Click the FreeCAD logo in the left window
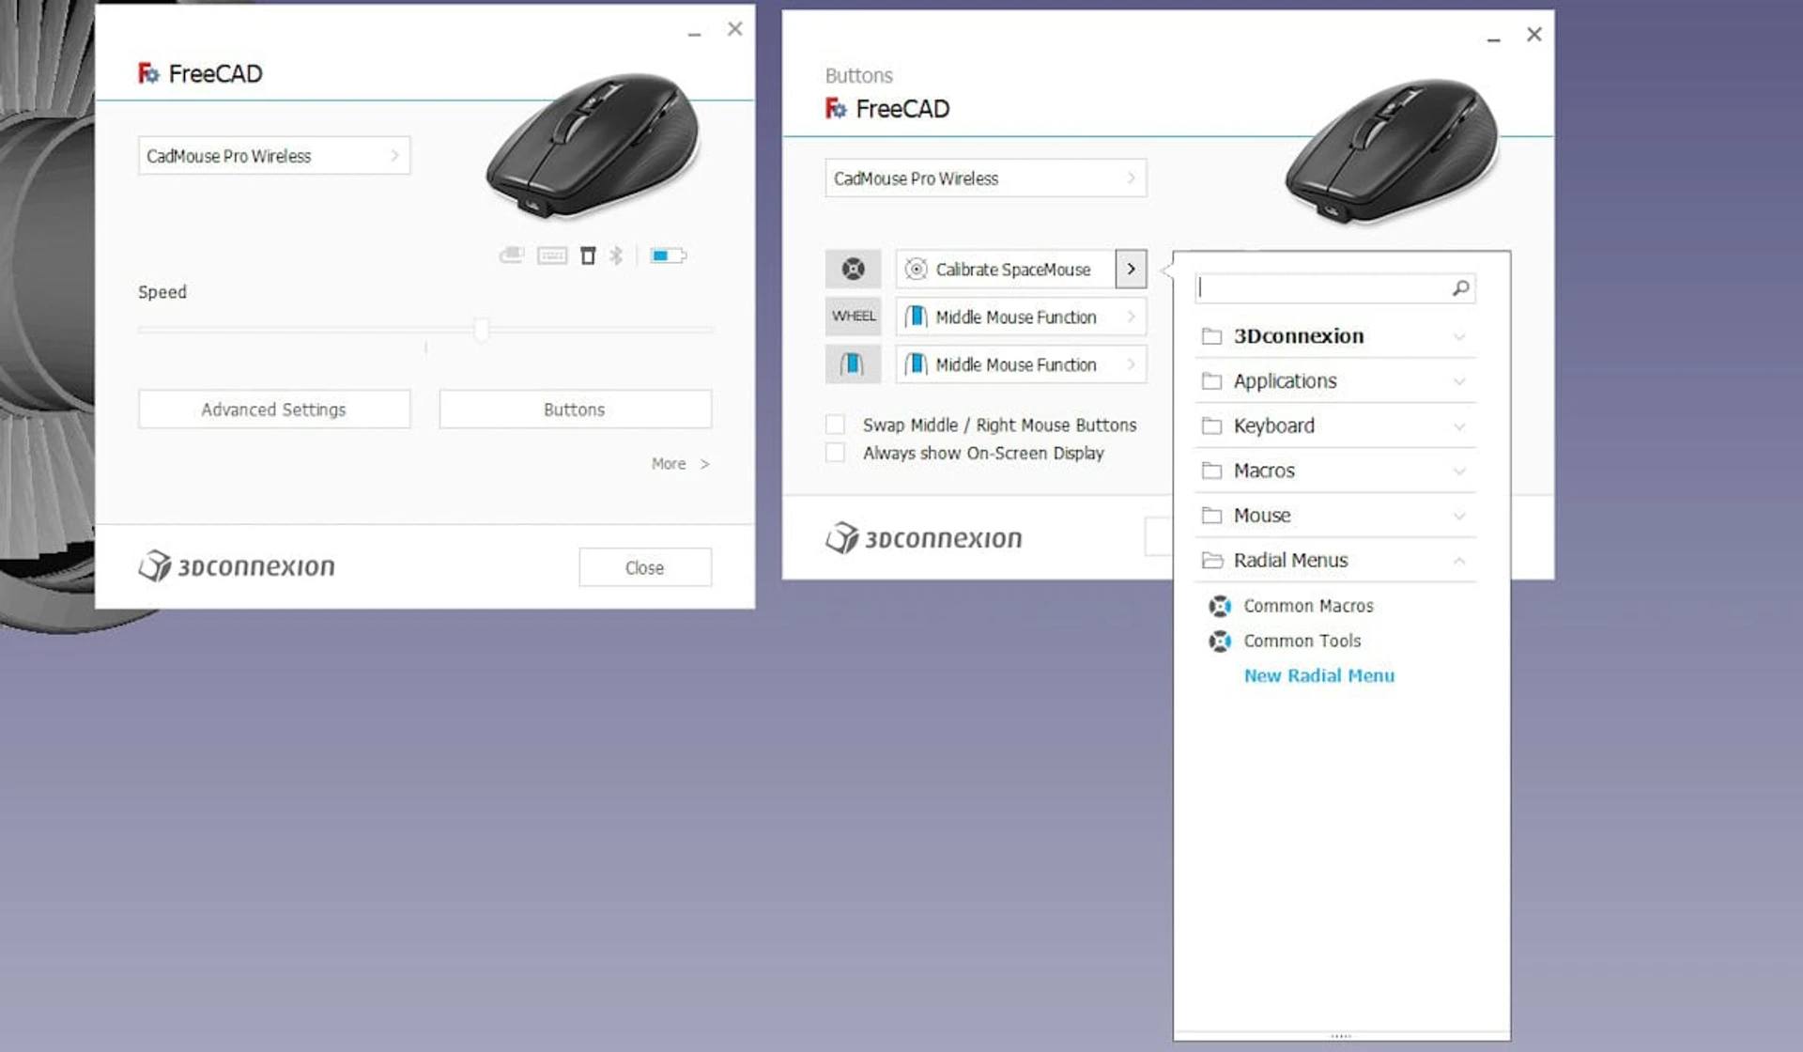 pyautogui.click(x=148, y=73)
